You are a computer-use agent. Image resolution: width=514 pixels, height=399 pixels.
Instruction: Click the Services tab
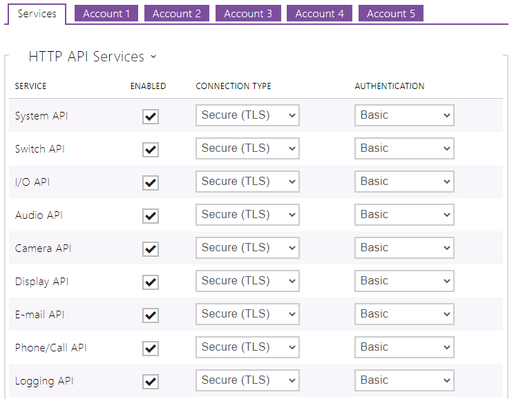pos(37,14)
